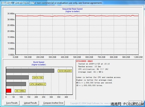Open Compare Another Drive
The height and width of the screenshot is (107, 145).
(53, 103)
